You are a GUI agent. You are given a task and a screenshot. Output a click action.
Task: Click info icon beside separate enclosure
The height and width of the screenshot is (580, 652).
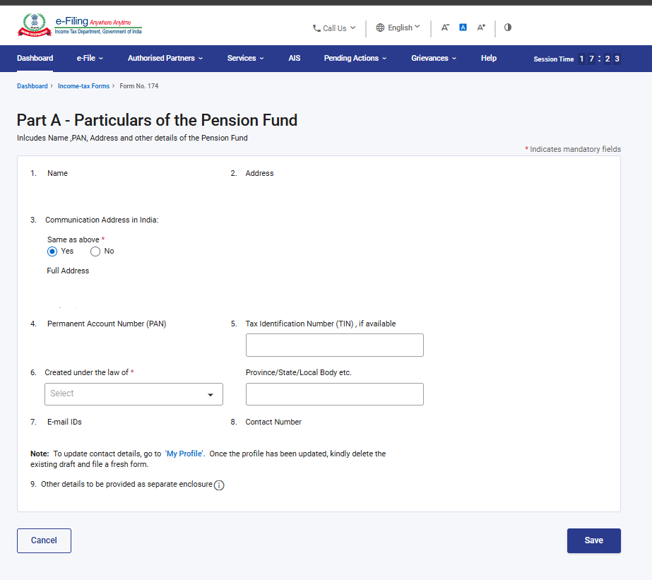coord(219,485)
